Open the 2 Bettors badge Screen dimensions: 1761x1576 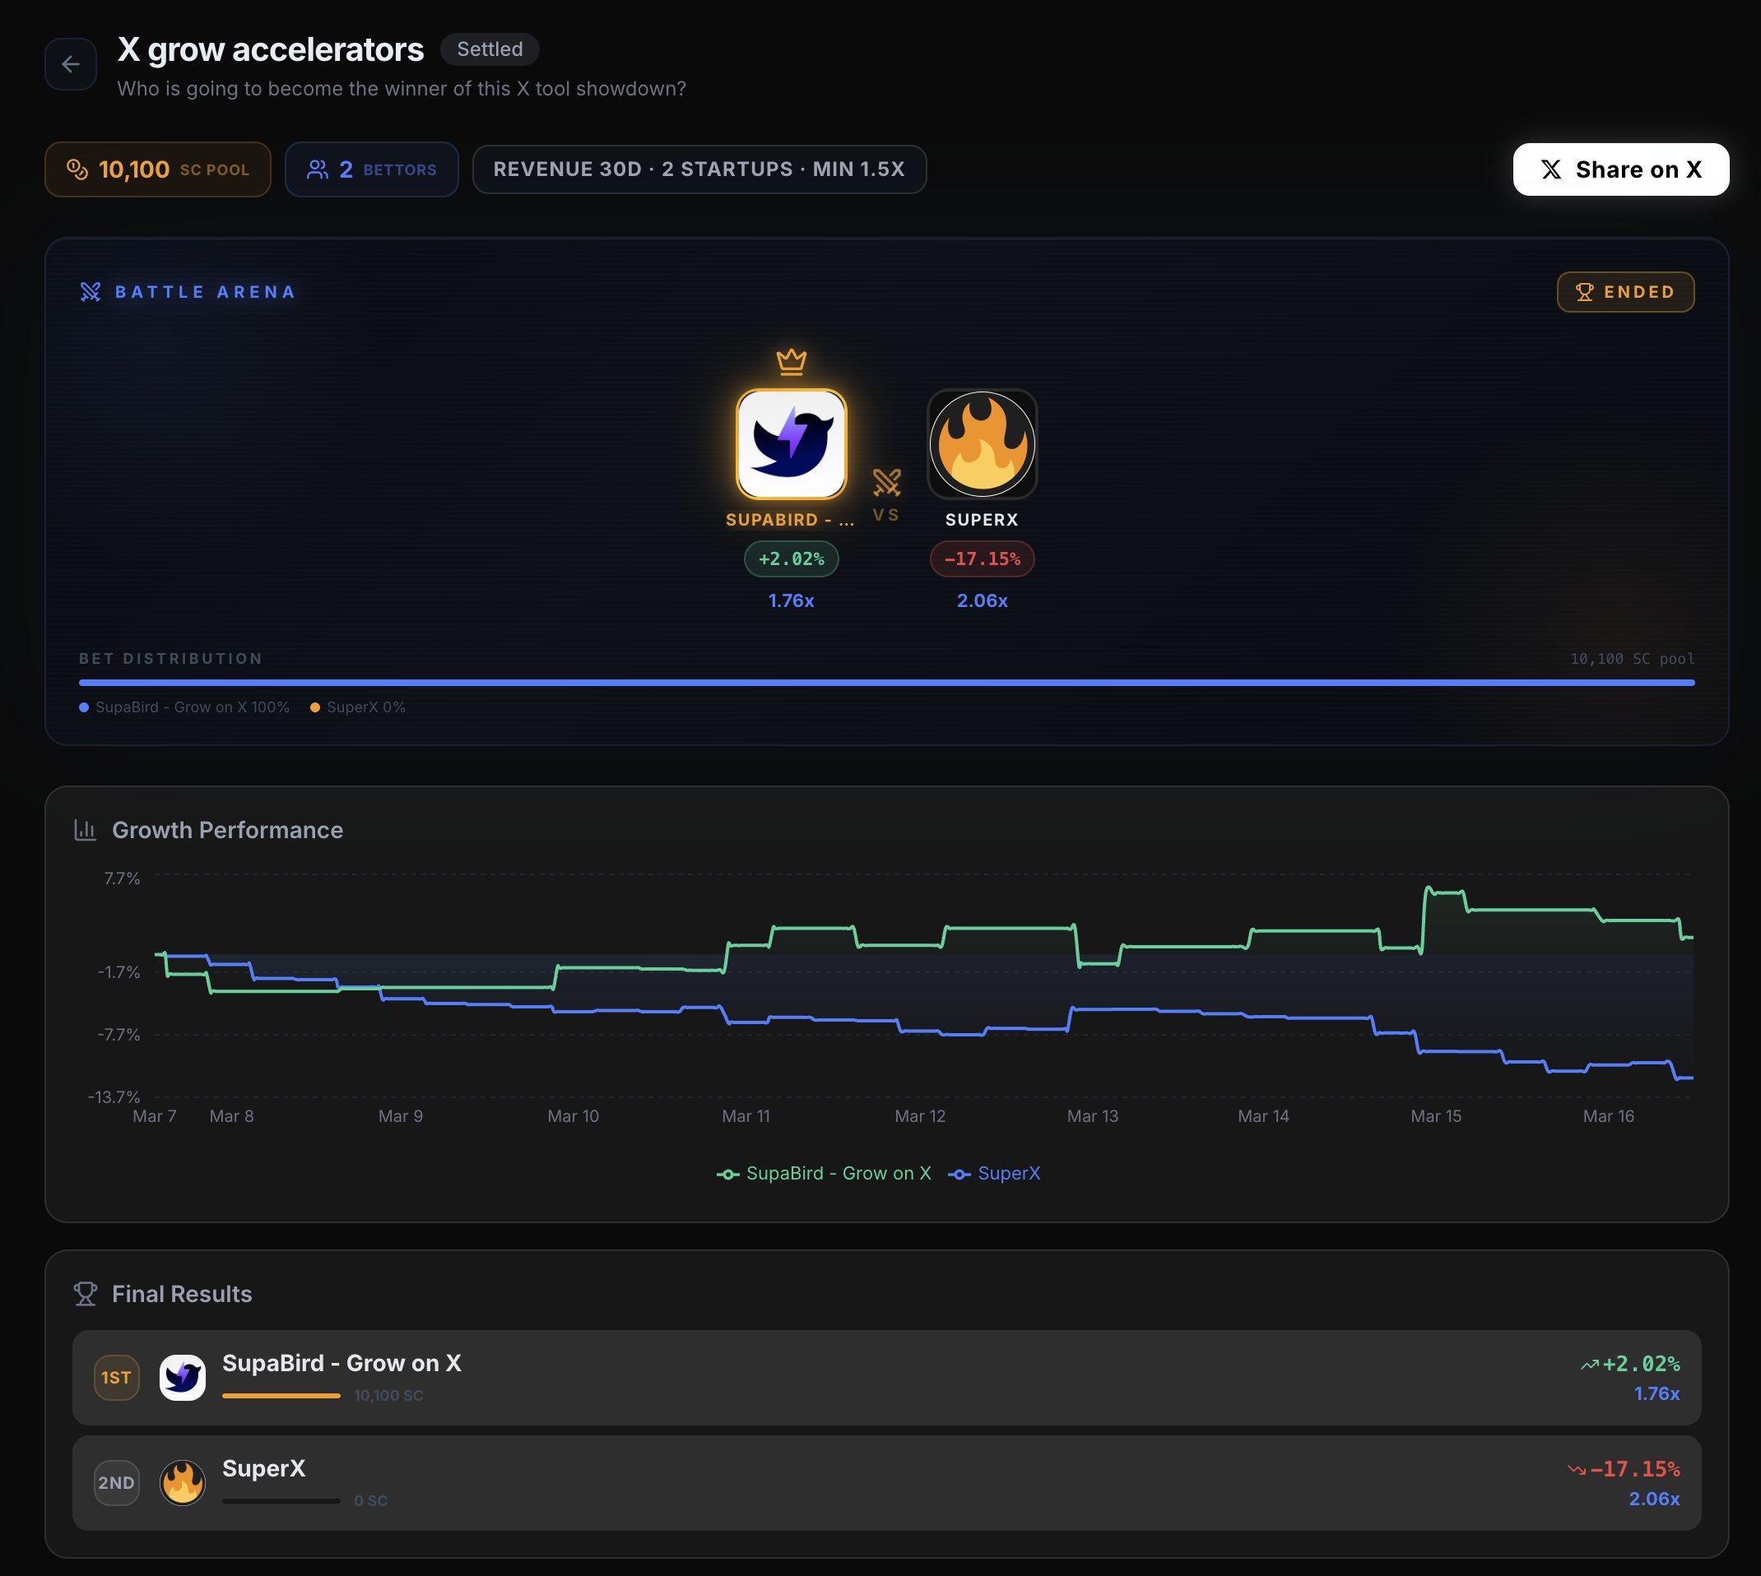coord(372,169)
